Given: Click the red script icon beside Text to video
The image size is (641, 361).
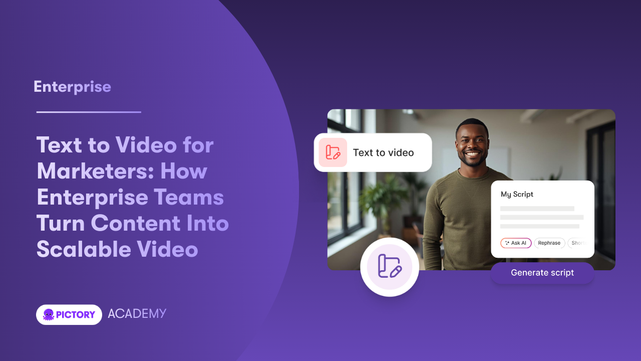Looking at the screenshot, I should pyautogui.click(x=333, y=152).
